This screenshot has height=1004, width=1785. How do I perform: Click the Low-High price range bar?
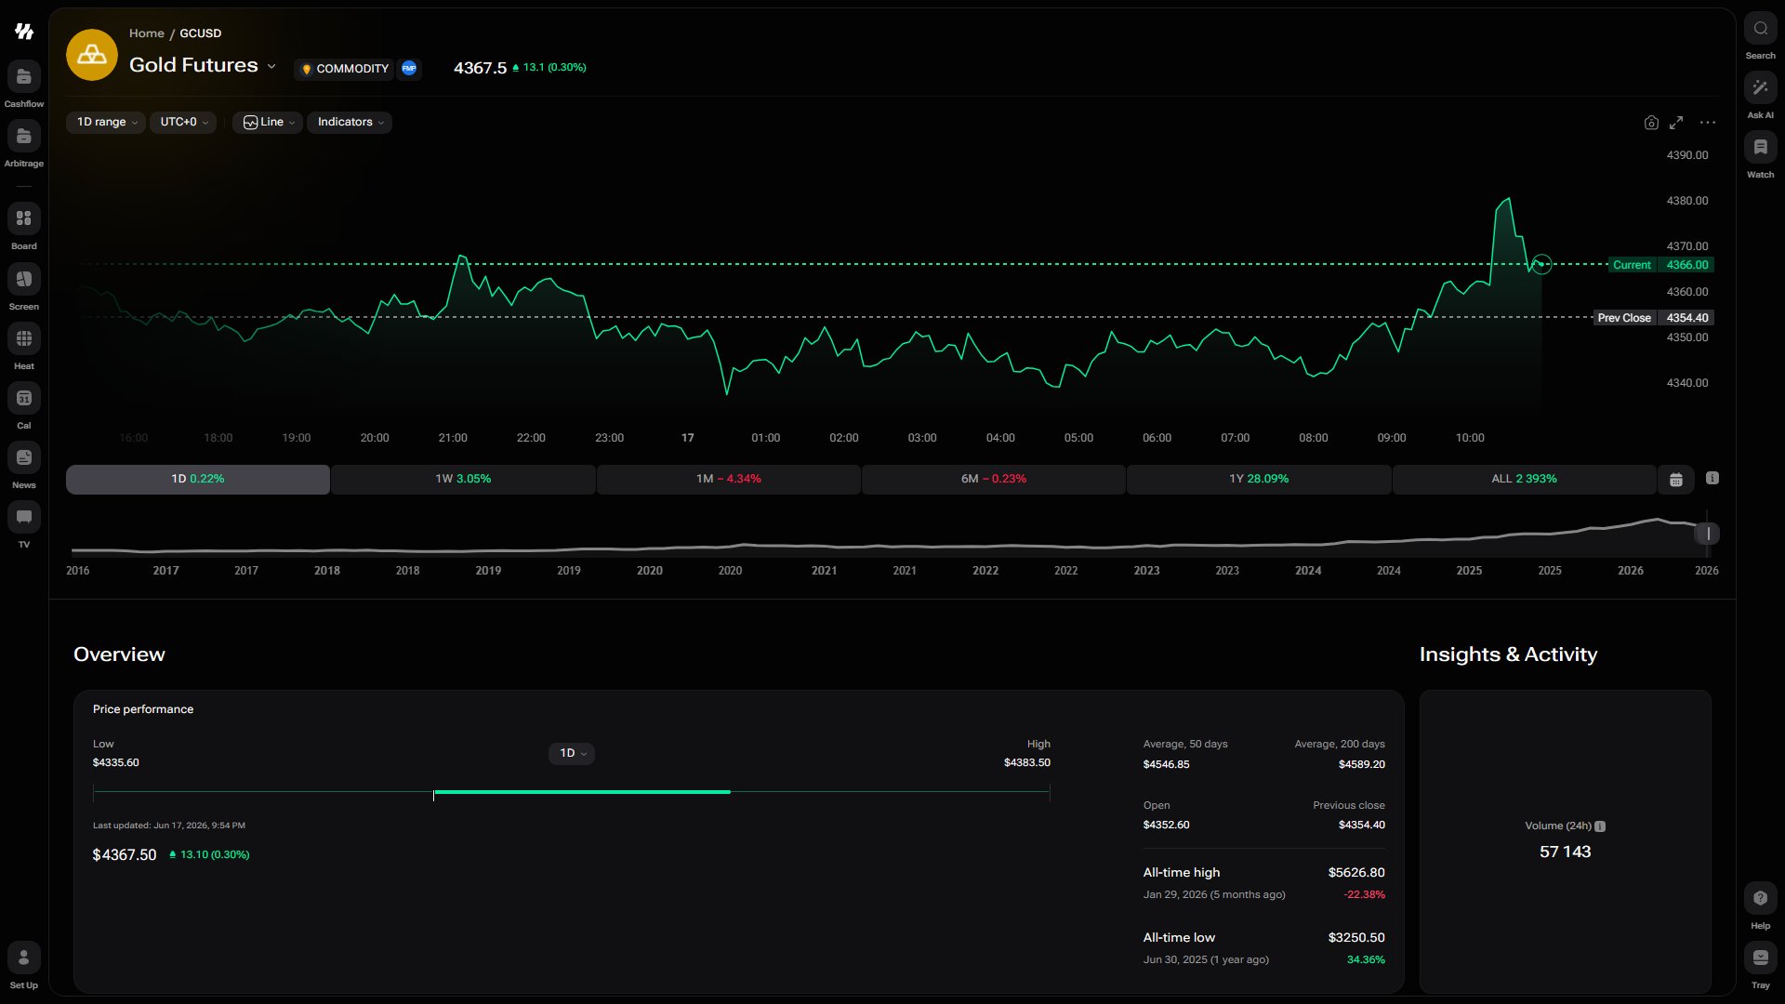click(572, 792)
